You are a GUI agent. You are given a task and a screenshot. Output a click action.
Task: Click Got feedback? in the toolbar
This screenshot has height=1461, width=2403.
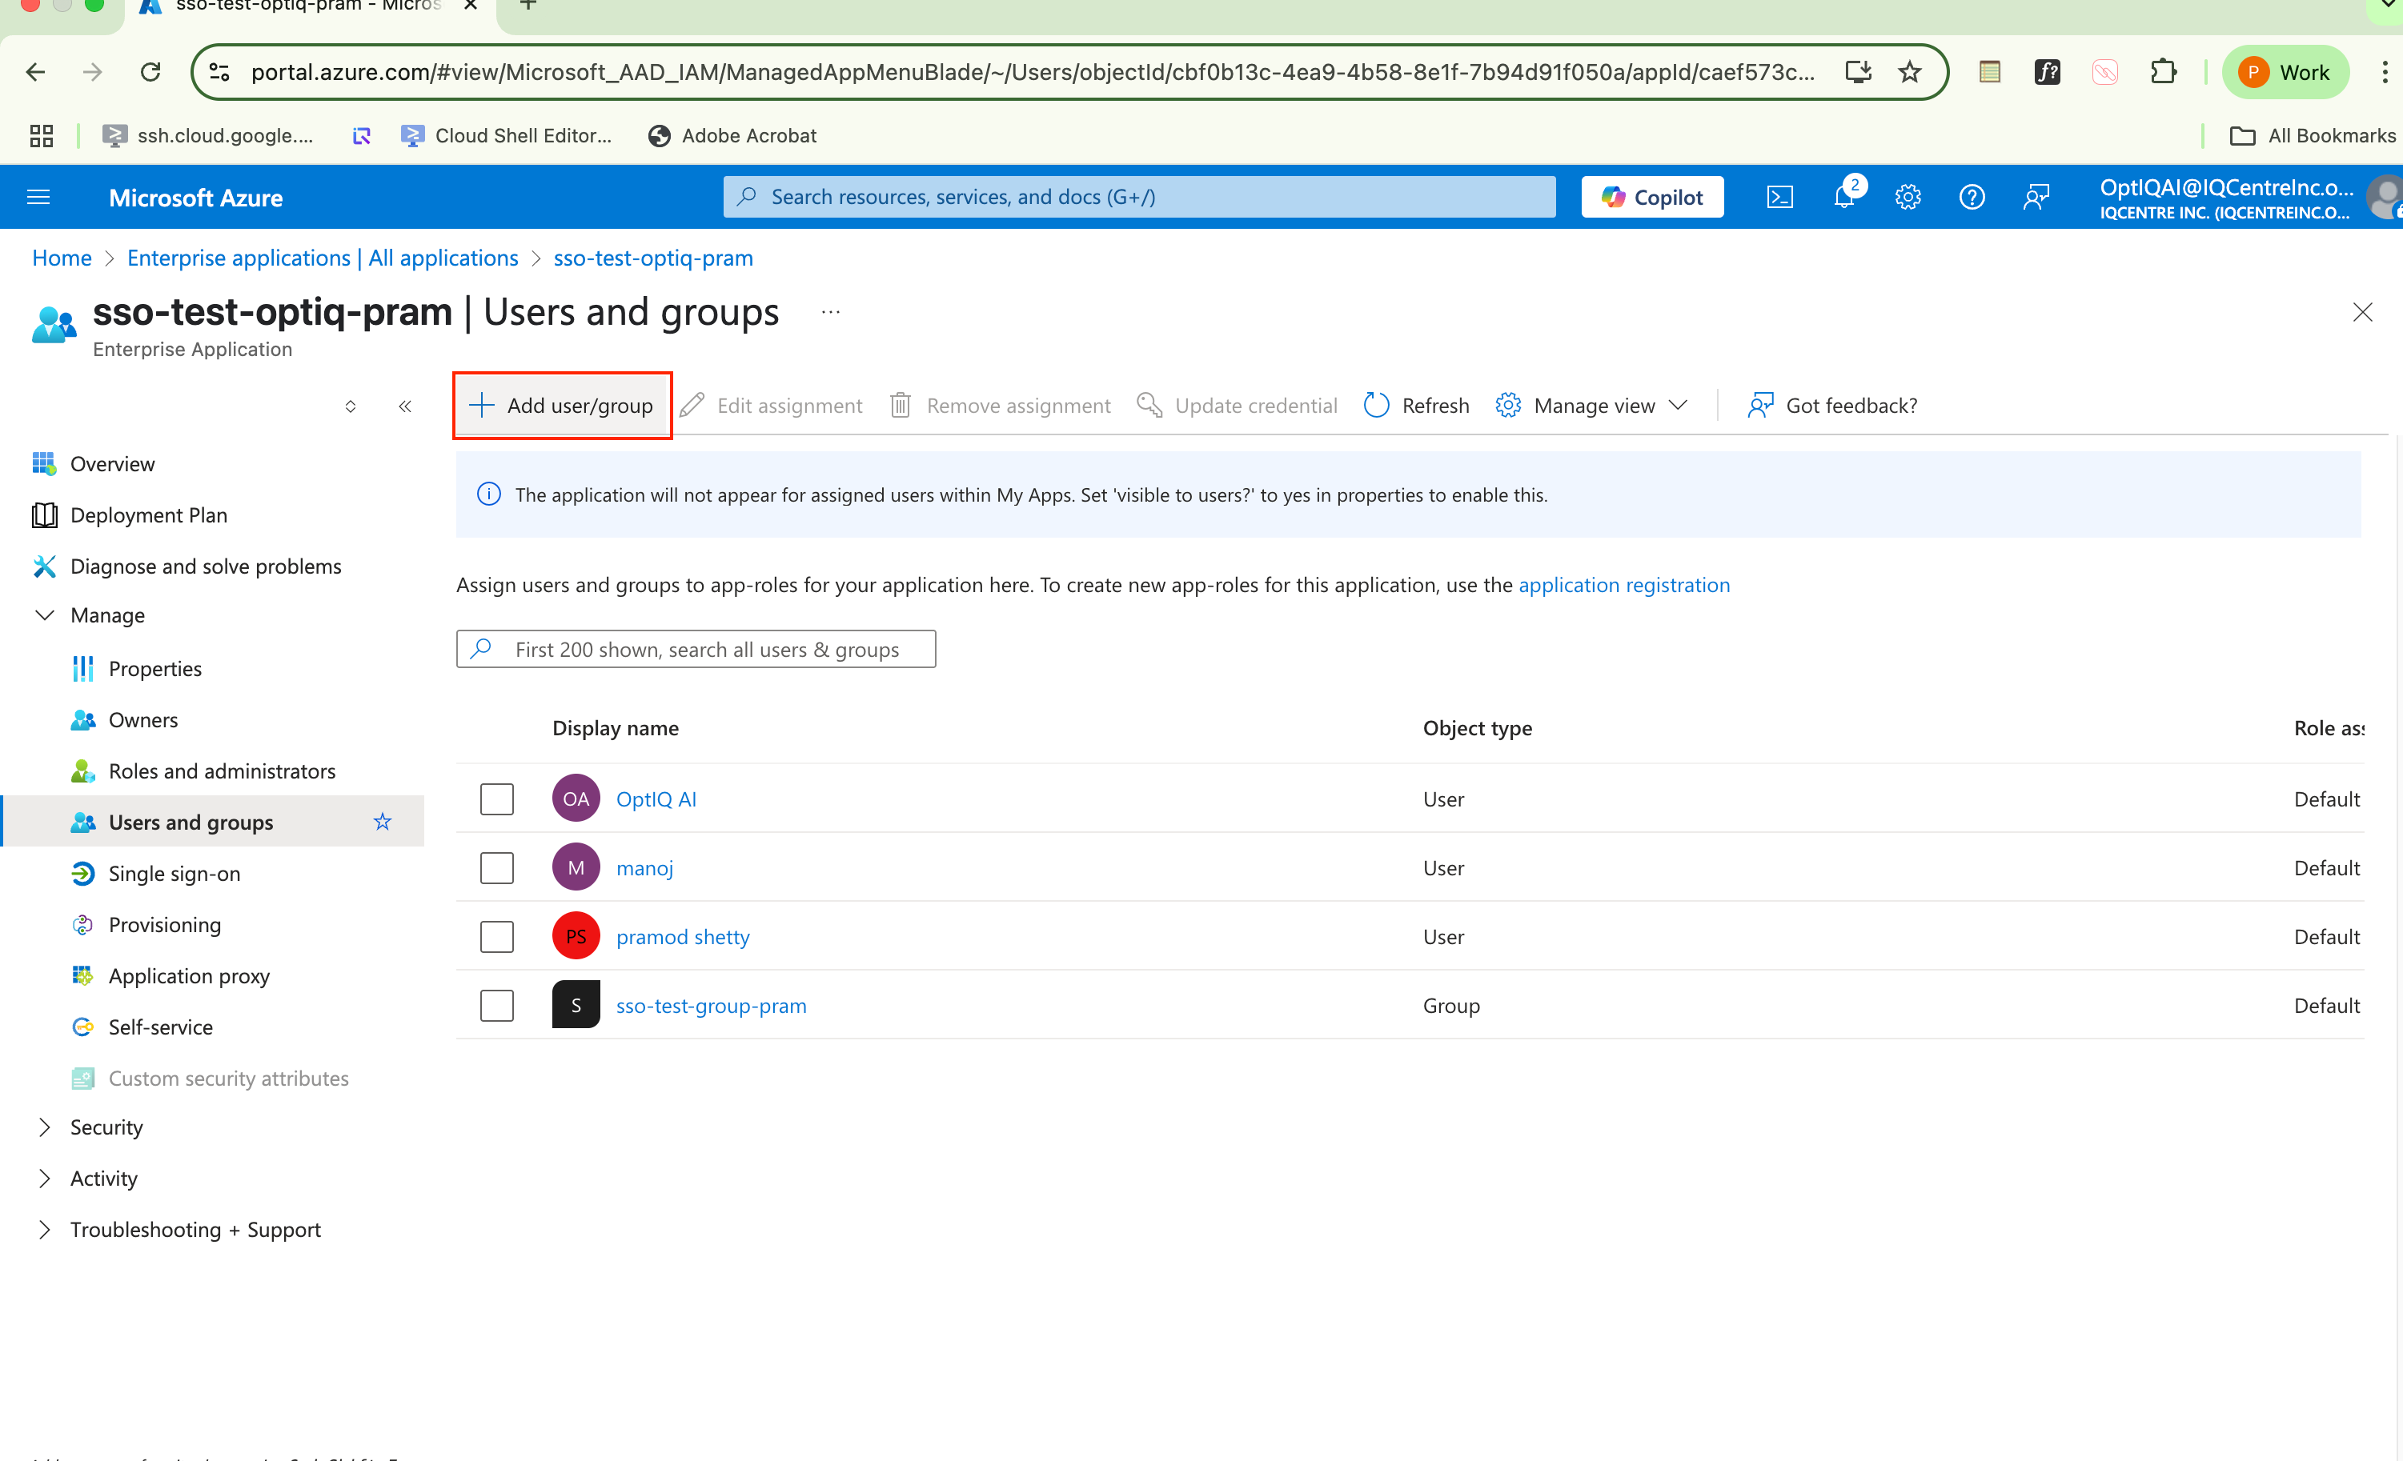click(1831, 406)
